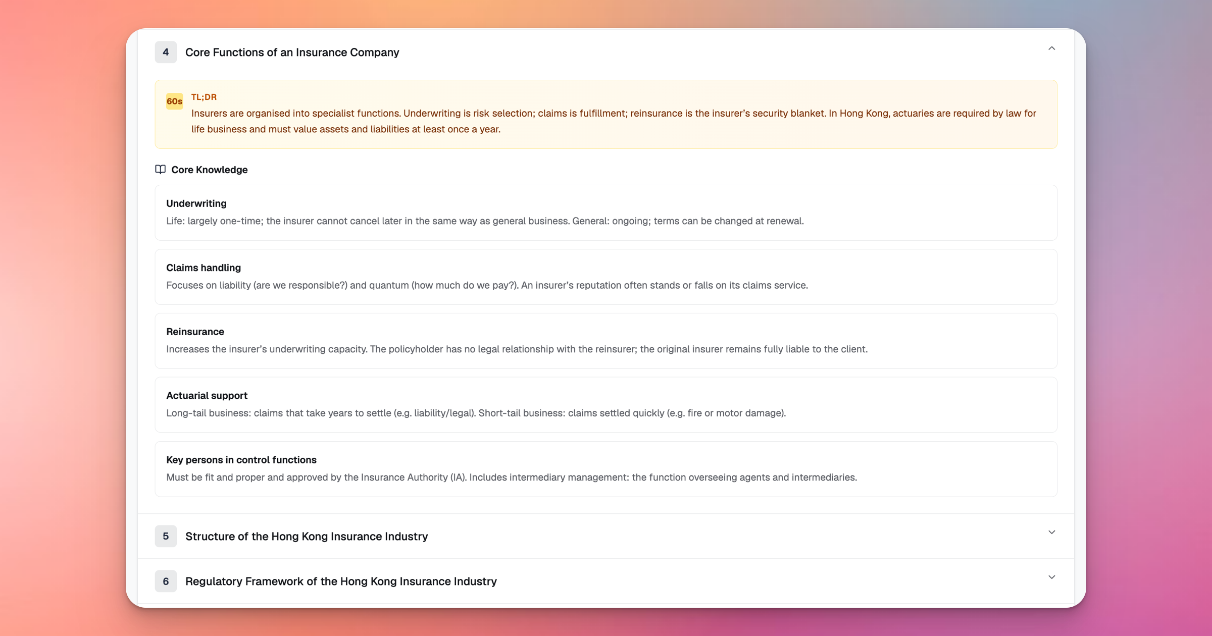This screenshot has height=636, width=1212.
Task: Click the Core Knowledge heading
Action: [x=209, y=170]
